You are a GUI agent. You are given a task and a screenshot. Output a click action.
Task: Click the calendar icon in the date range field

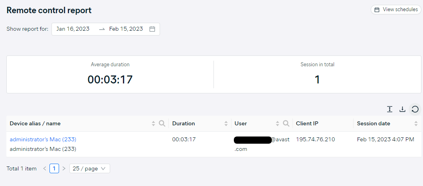(152, 29)
